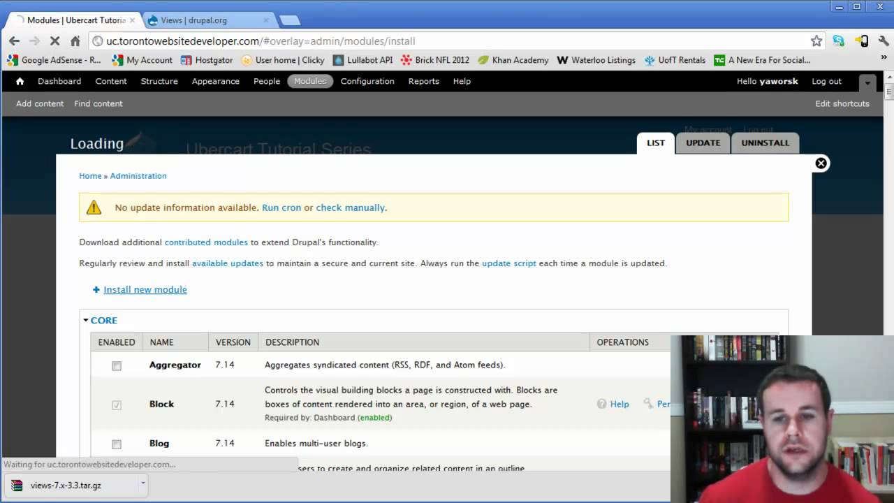Open Google AdSense bookmark

(x=54, y=60)
